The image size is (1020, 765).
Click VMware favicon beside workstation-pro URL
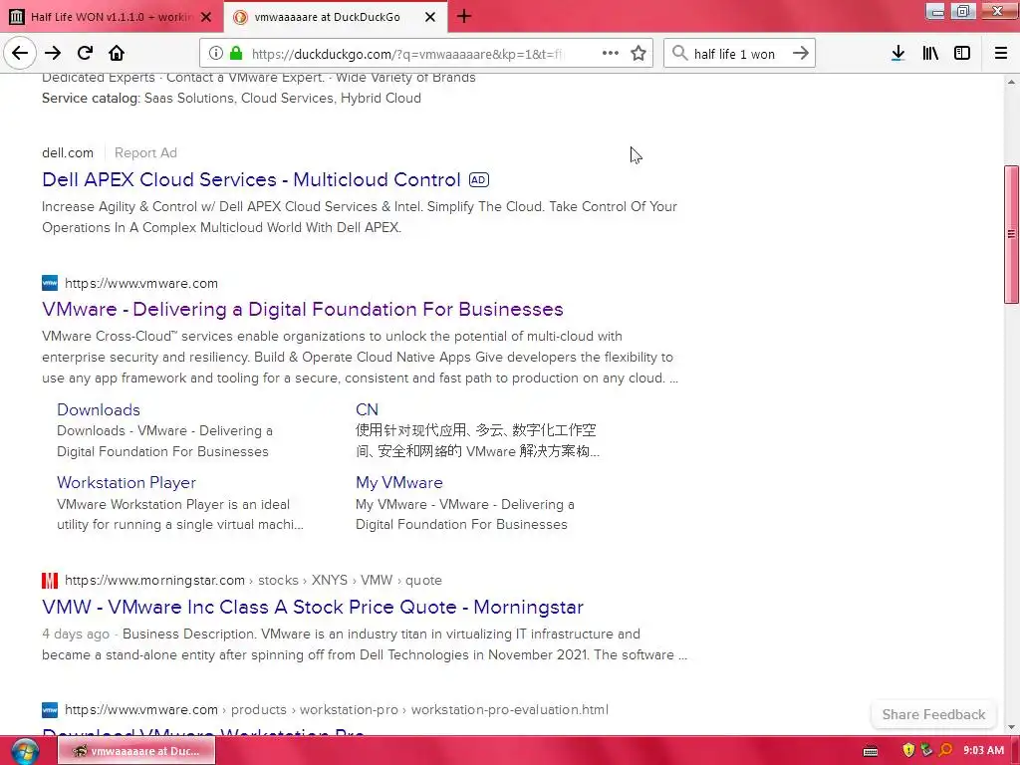(x=50, y=709)
